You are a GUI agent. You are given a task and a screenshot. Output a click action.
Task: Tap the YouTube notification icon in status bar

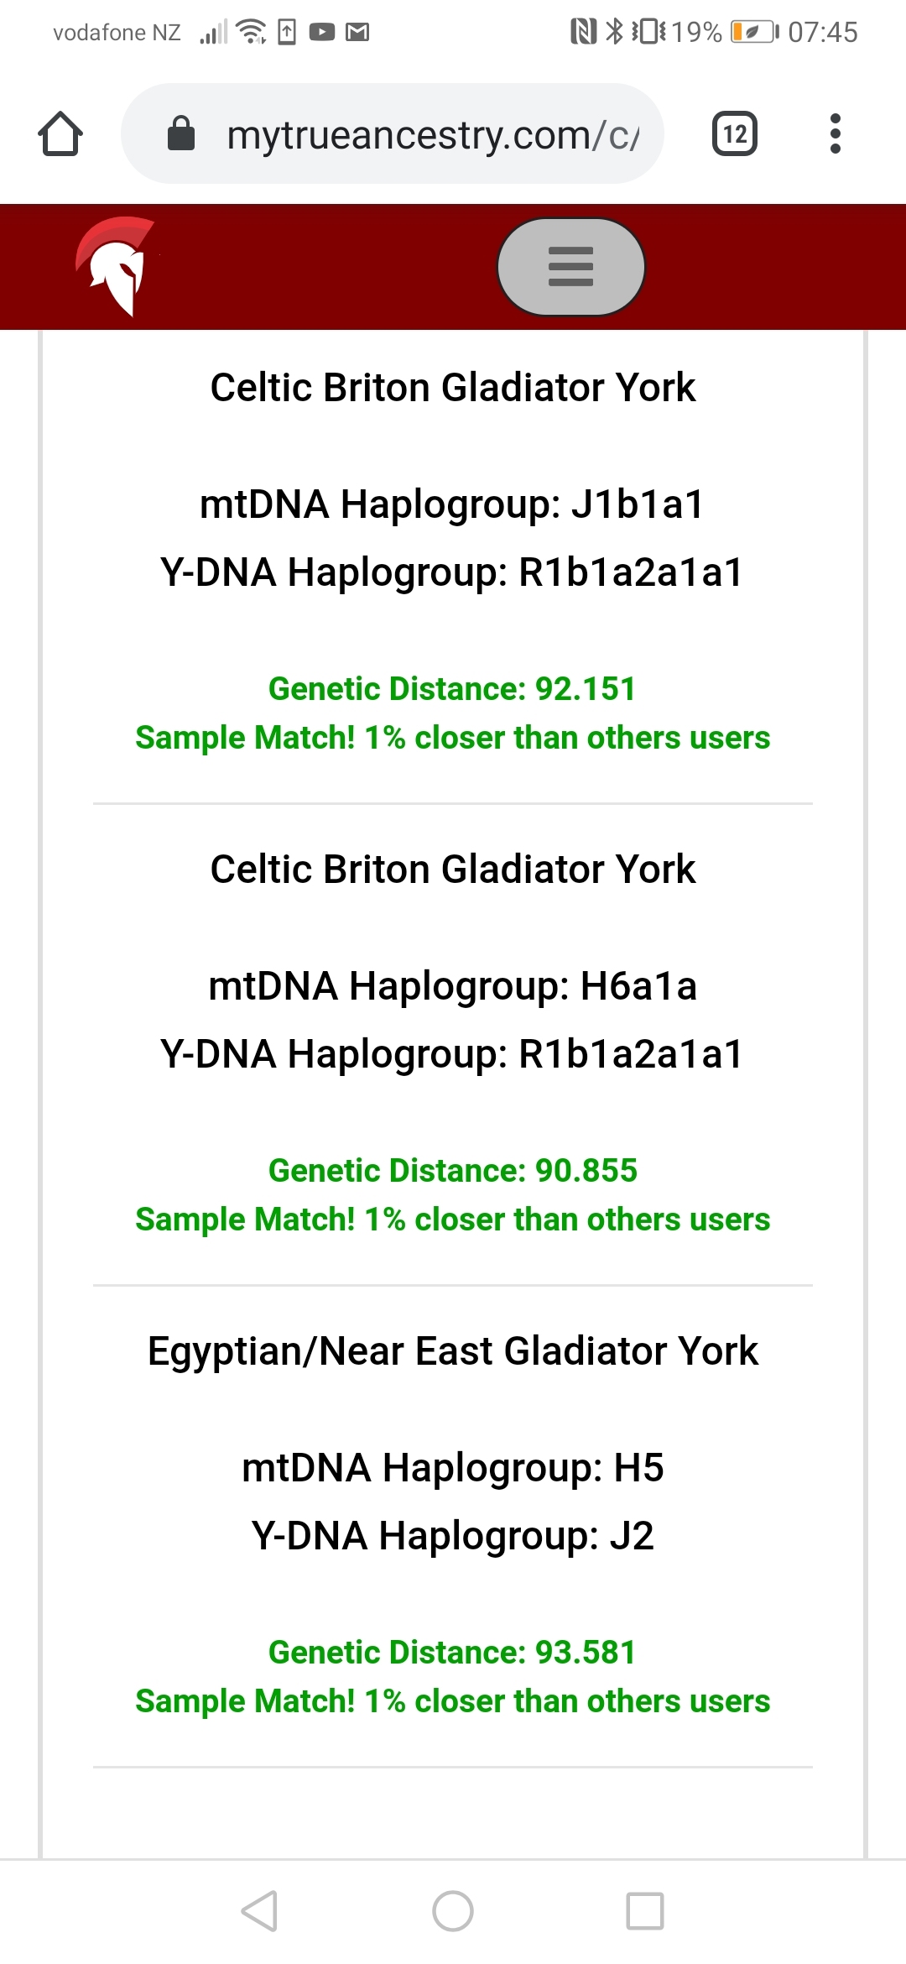(322, 33)
